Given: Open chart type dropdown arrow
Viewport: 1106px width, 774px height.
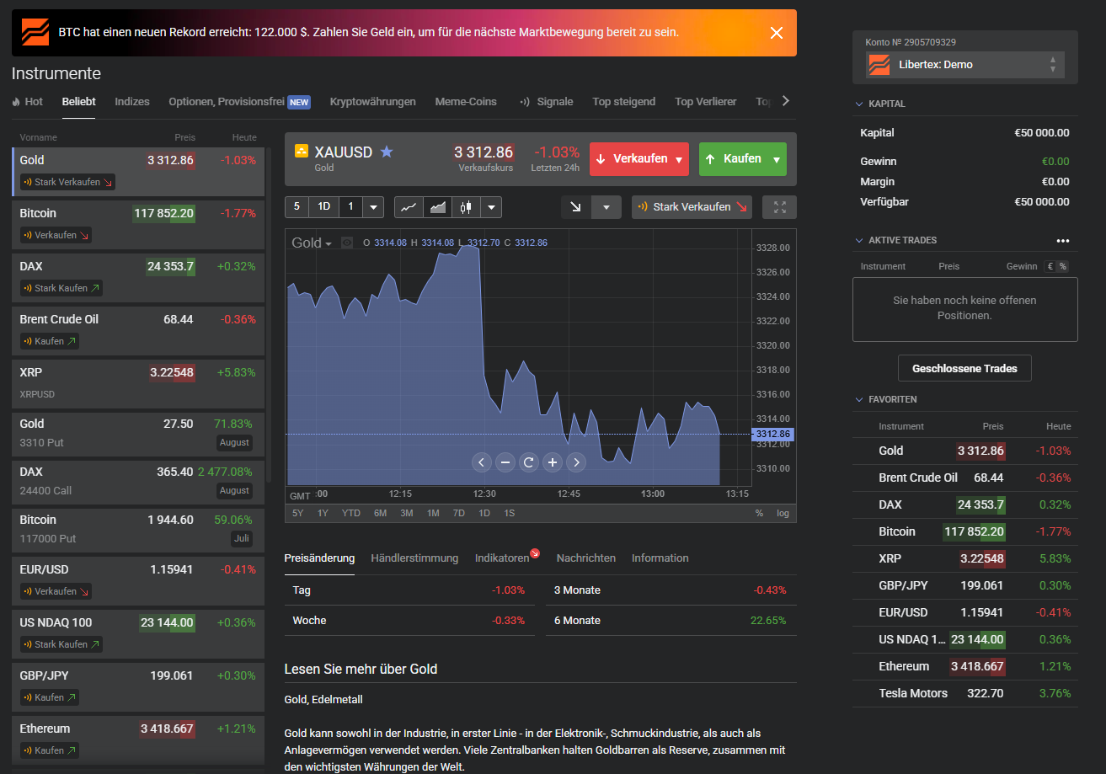Looking at the screenshot, I should tap(491, 207).
